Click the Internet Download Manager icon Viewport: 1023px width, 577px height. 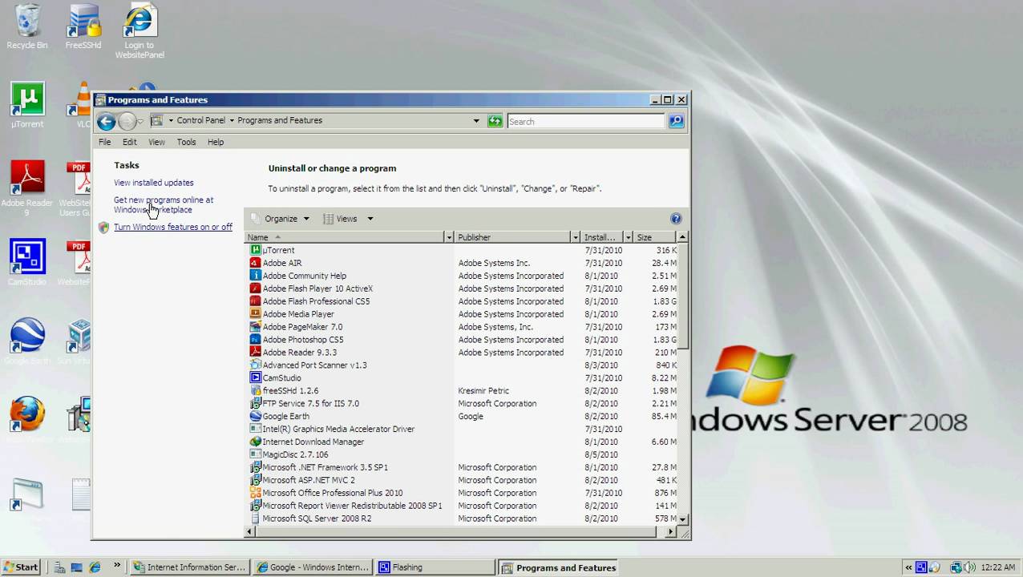256,442
